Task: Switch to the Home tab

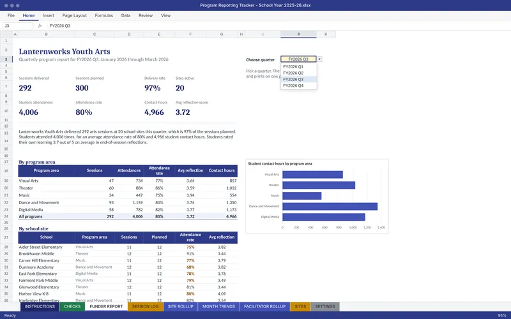Action: [28, 15]
